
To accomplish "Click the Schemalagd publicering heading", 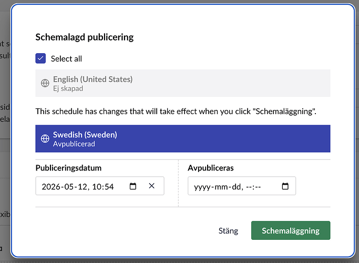I will (x=85, y=37).
